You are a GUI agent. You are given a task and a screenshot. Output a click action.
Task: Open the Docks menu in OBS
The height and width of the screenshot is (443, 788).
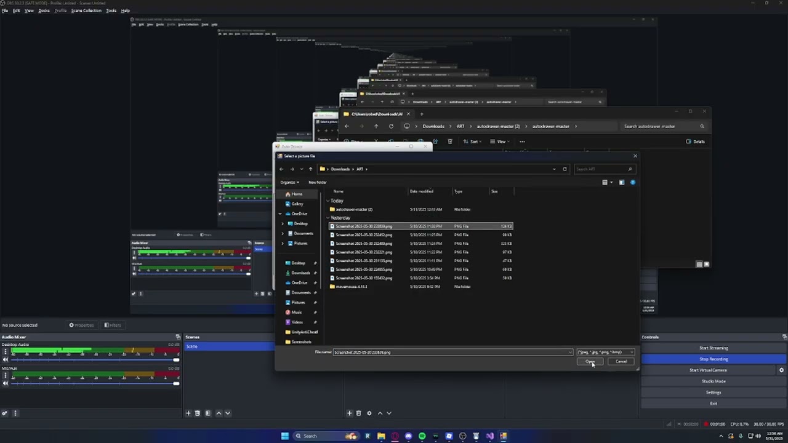44,10
